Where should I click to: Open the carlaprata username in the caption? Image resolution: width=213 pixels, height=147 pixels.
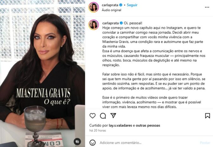click(x=110, y=23)
